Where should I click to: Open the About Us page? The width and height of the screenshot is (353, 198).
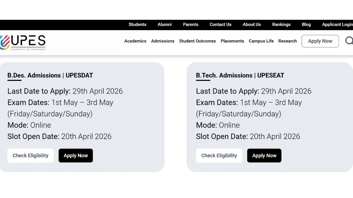[x=252, y=25]
